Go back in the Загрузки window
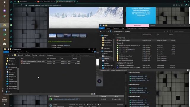Image resolution: width=190 pixels, height=107 pixels. coord(101,31)
